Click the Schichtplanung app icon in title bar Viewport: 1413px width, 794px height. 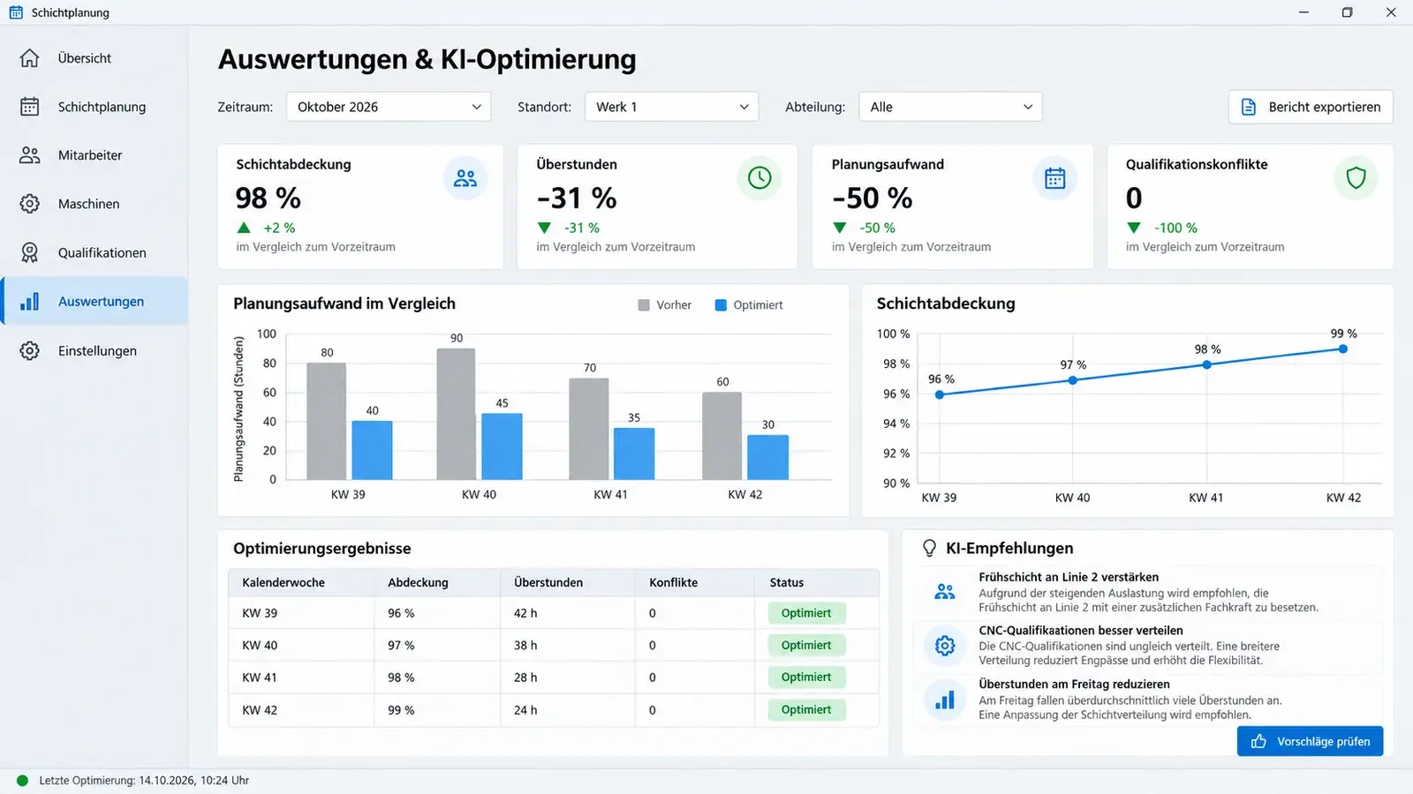(x=16, y=12)
